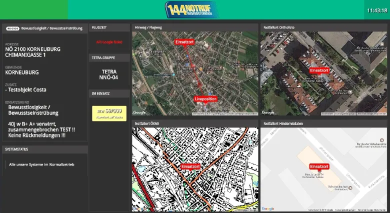Screen dimensions: 390x213
Task: Select the Systemstatus panel header
Action: click(x=44, y=149)
